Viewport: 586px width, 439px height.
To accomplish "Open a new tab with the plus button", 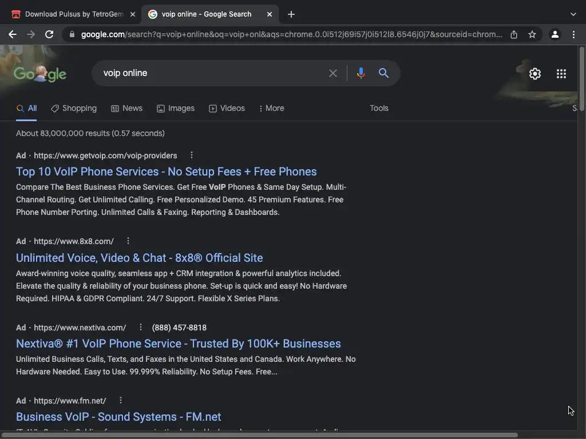I will pyautogui.click(x=291, y=14).
